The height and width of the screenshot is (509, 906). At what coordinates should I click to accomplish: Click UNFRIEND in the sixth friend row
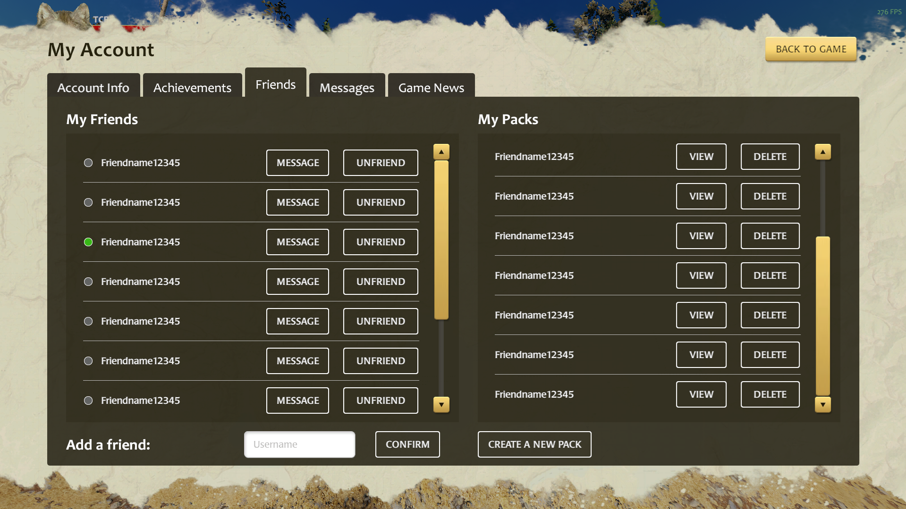381,361
